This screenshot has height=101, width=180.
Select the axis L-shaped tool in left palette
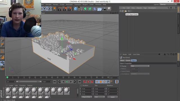click(x=2, y=51)
